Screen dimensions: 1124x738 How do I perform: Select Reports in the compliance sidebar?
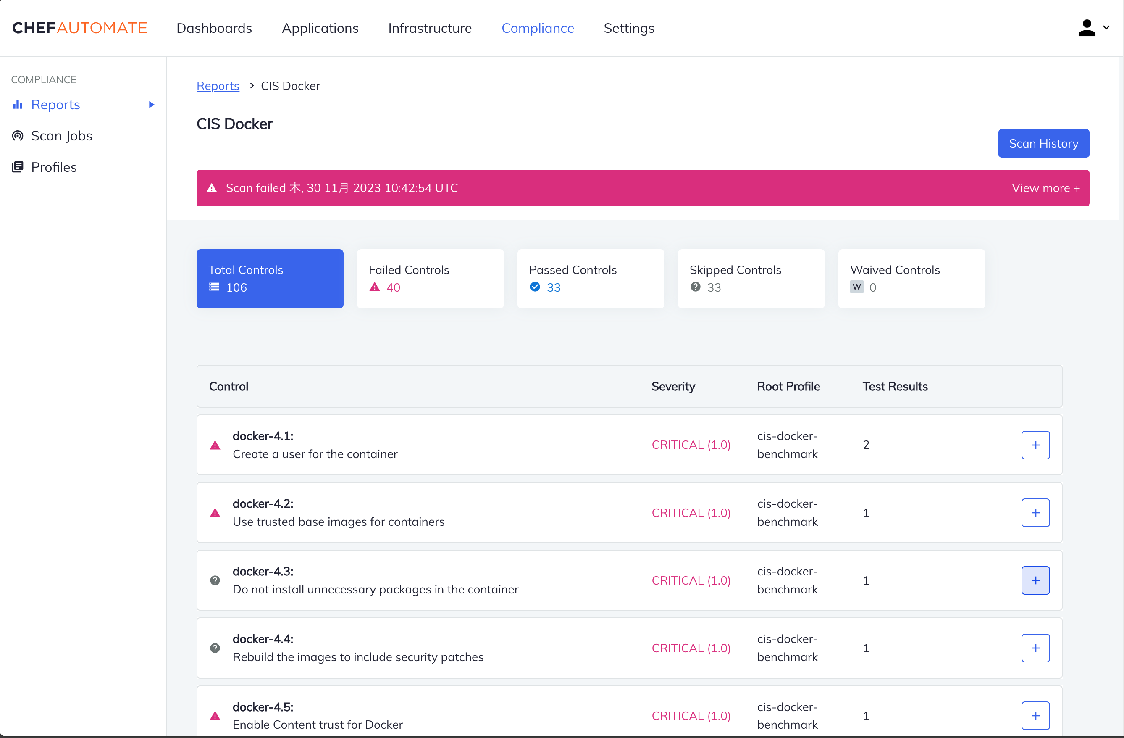coord(55,104)
